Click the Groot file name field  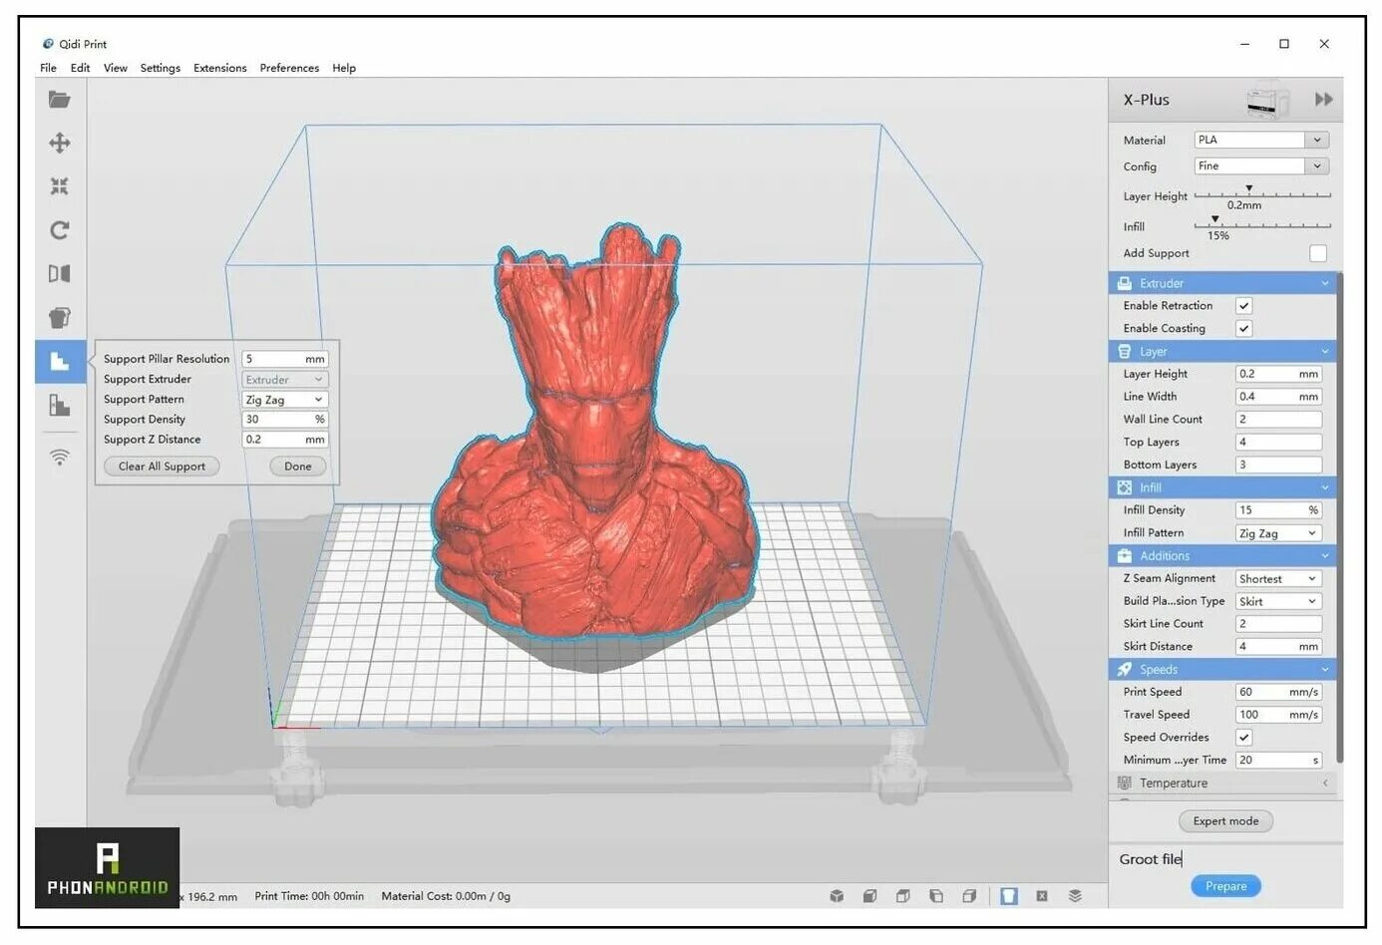(x=1225, y=859)
